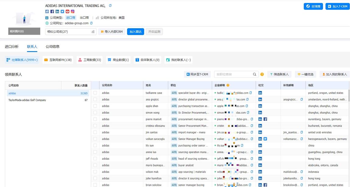Screen dimensions: 350x187
Task: Tick the checkbox for tadlianne case
Action: tap(95, 93)
